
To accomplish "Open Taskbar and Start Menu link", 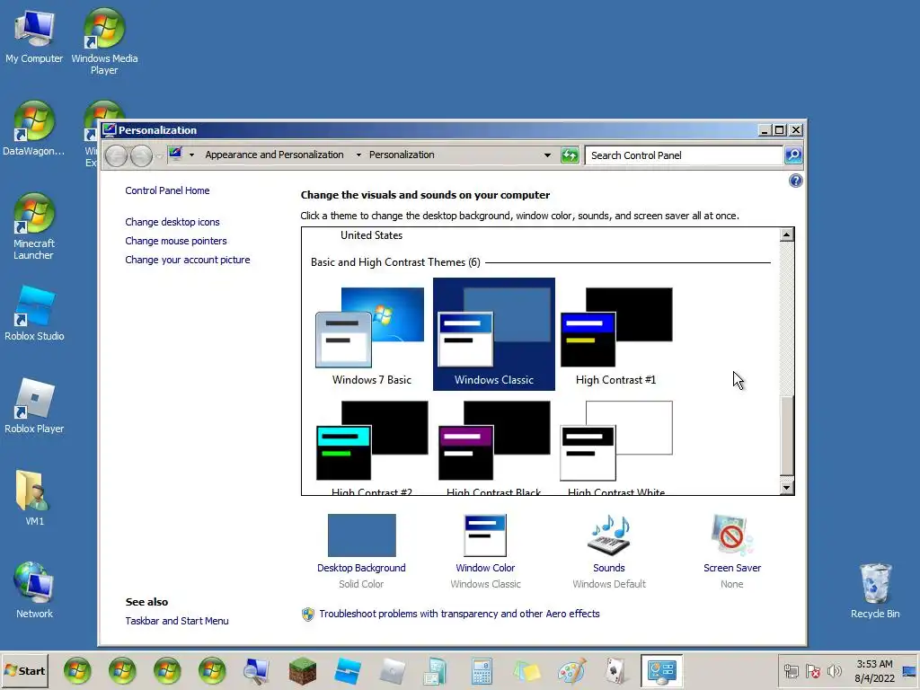I will 177,621.
